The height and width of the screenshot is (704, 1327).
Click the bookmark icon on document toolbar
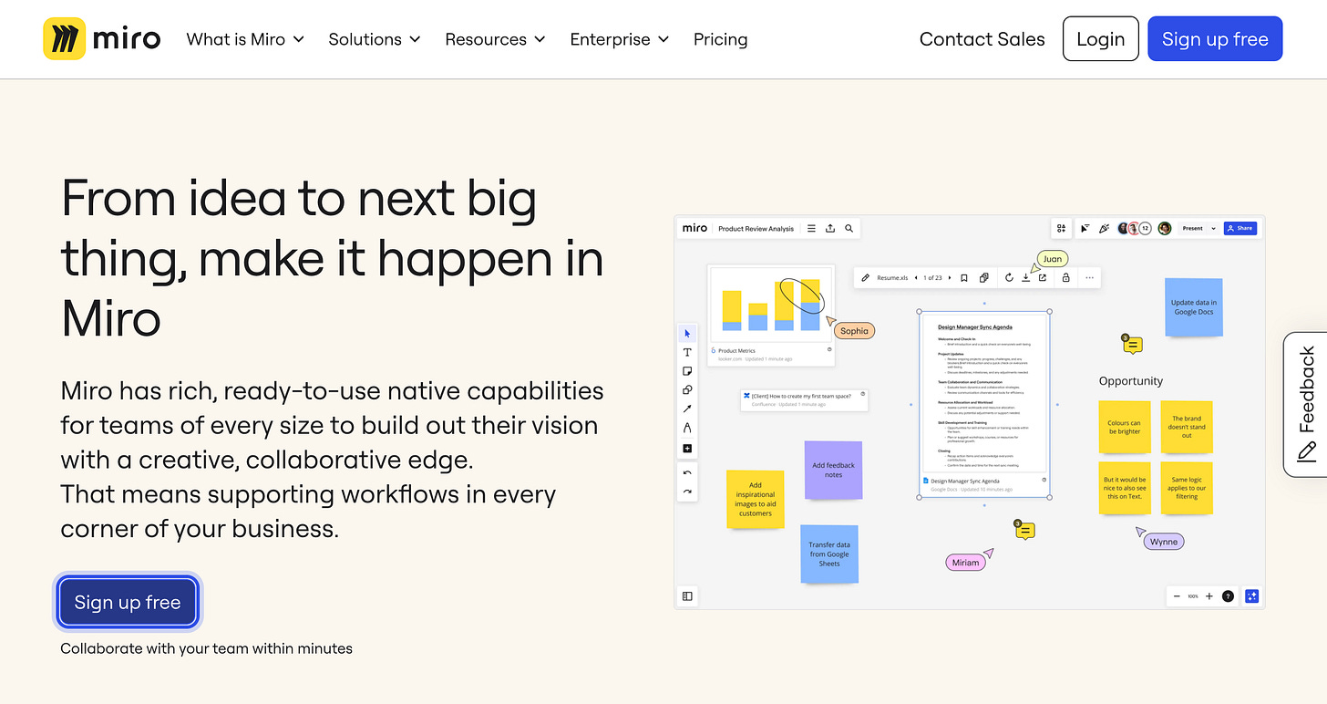(964, 277)
